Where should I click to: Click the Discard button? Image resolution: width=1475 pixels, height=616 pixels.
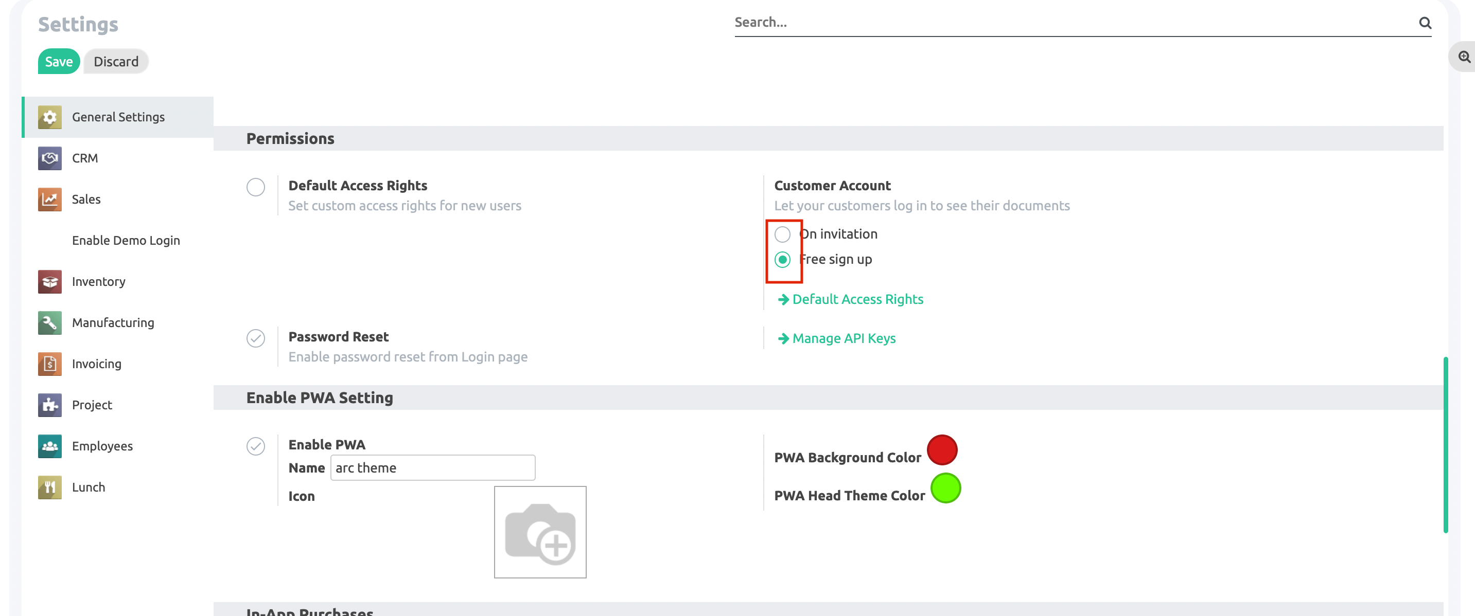pyautogui.click(x=116, y=62)
